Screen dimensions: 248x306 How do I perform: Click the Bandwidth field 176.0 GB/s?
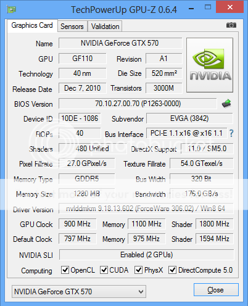[x=202, y=194]
